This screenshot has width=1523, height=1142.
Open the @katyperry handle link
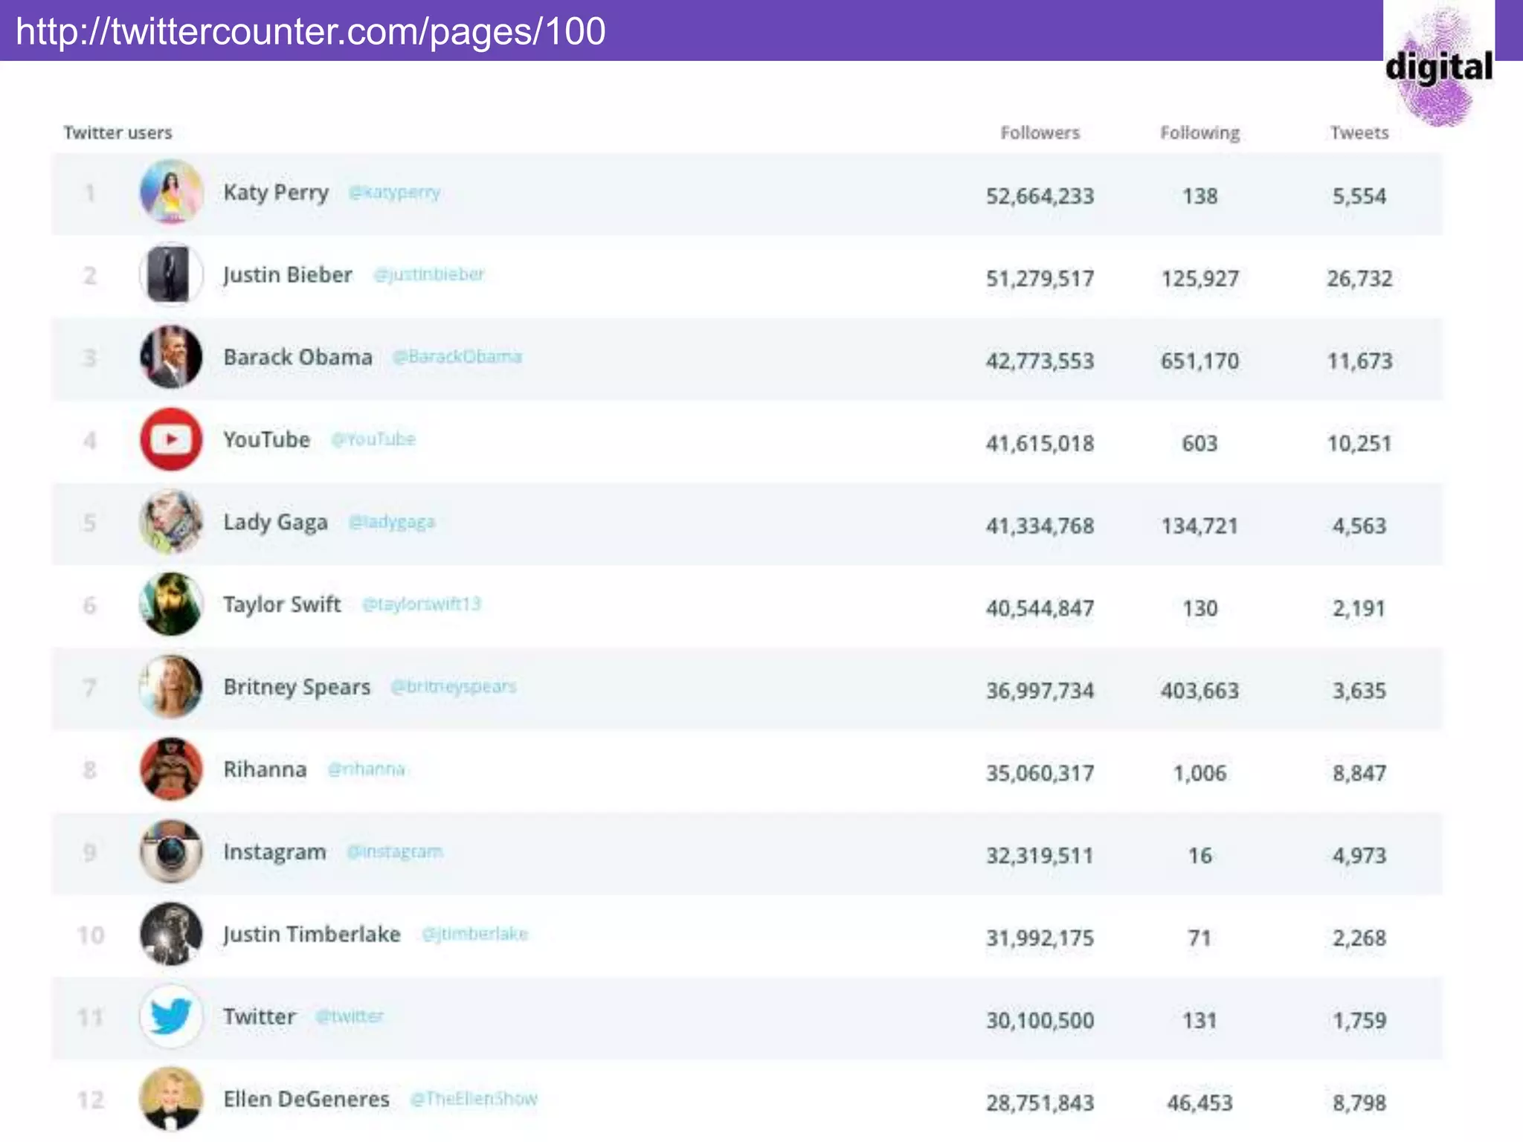point(395,193)
